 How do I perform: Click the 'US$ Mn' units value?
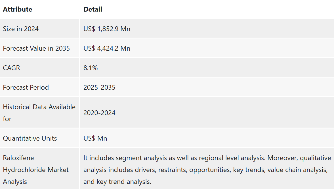point(95,138)
